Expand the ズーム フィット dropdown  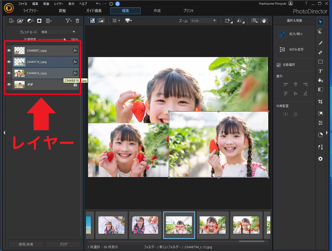[x=203, y=21]
